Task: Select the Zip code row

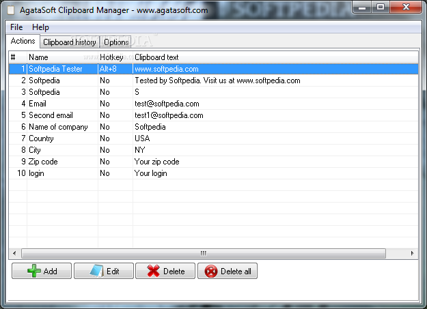Action: coord(213,162)
